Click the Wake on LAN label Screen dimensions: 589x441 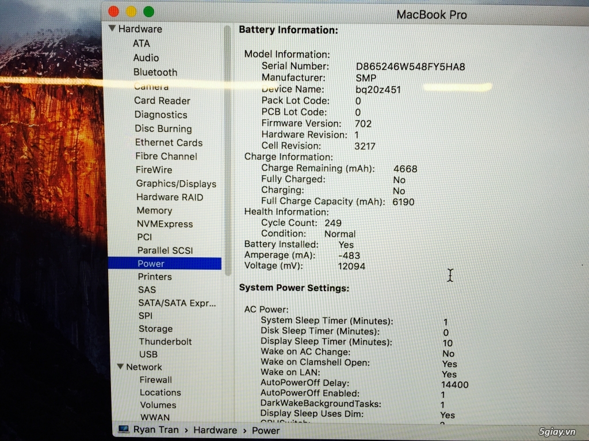coord(290,372)
